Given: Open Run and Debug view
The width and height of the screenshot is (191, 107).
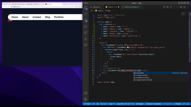Looking at the screenshot, I should coord(86,26).
